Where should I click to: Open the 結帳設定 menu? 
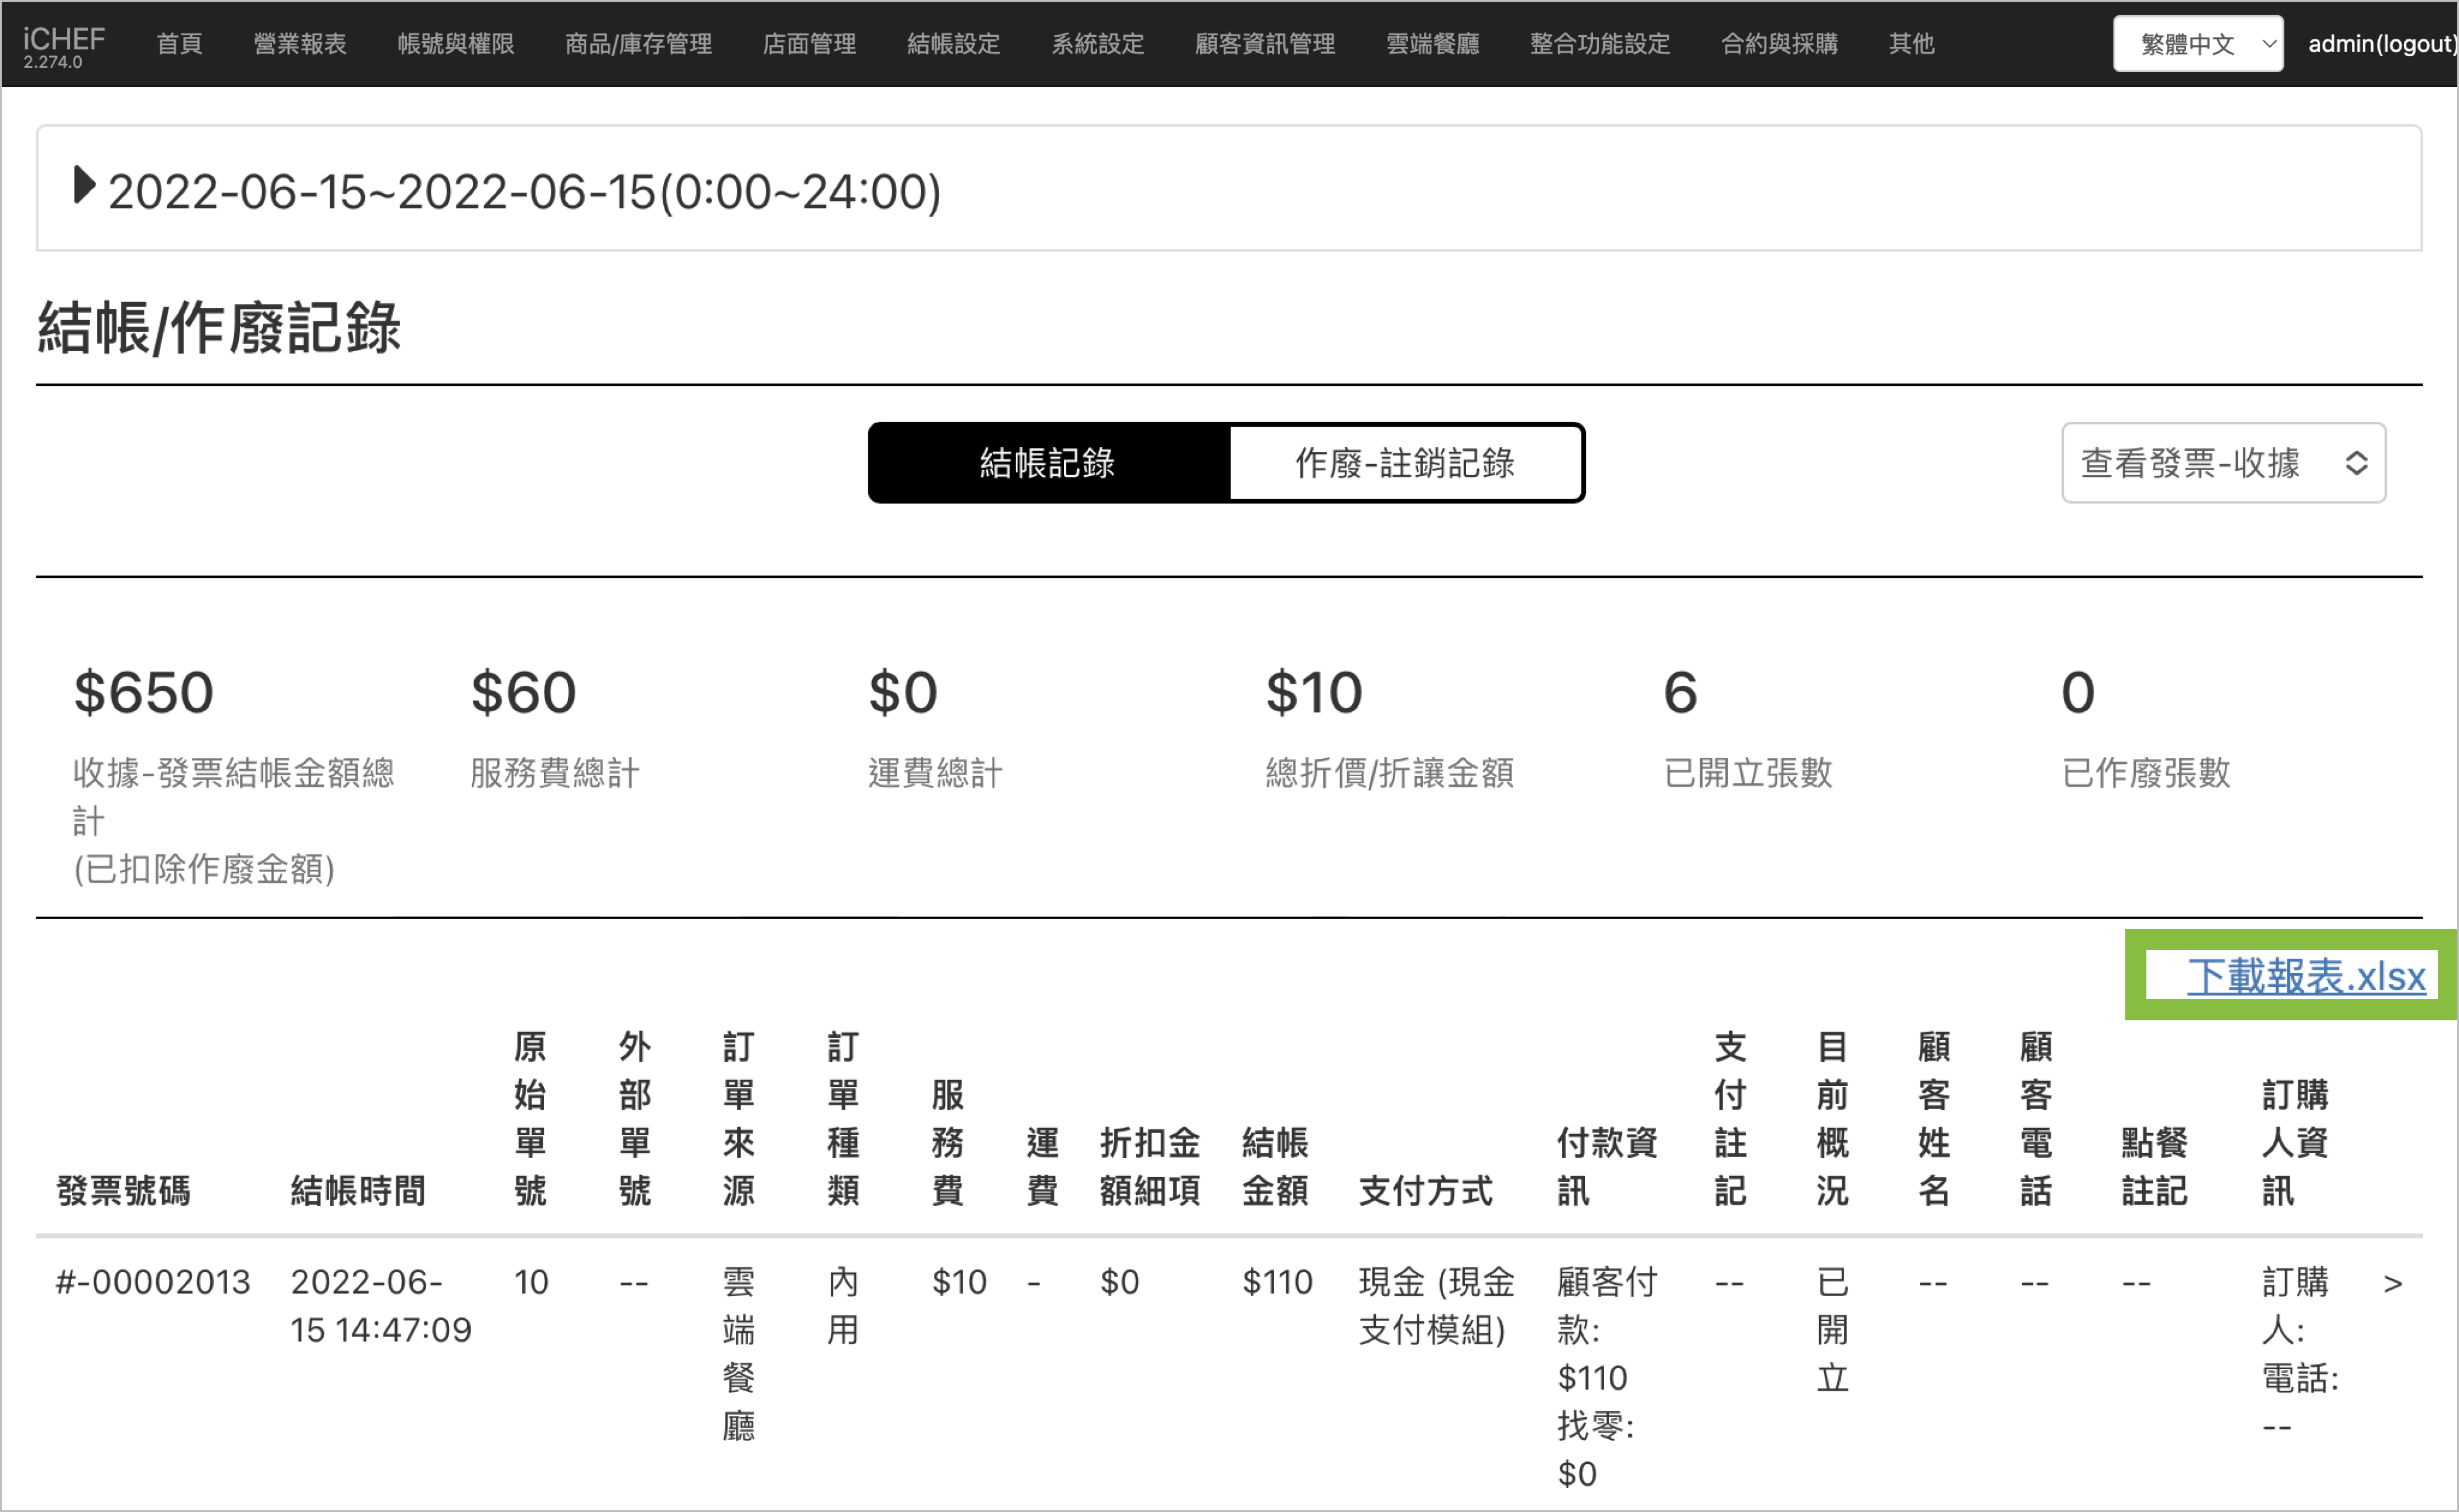point(953,44)
